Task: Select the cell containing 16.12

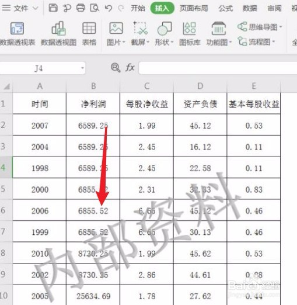Action: (x=200, y=146)
